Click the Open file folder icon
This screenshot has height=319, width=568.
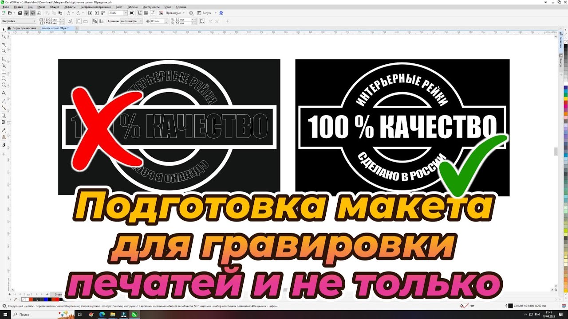point(10,13)
